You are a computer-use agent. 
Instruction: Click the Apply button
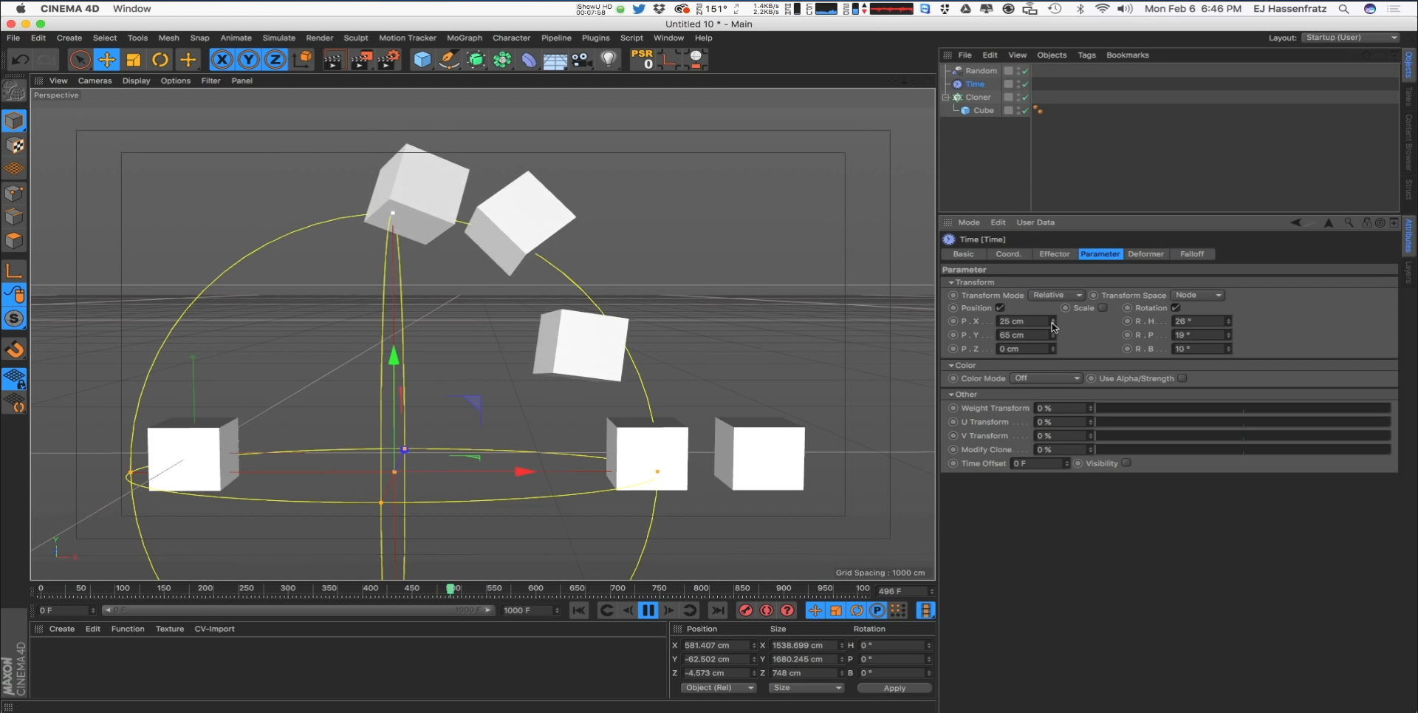point(894,688)
